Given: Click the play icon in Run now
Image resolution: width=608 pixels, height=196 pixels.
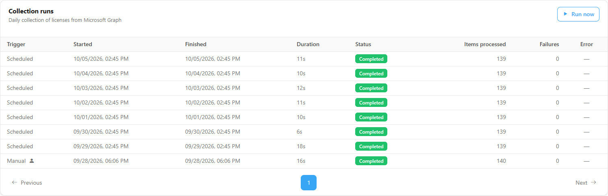Looking at the screenshot, I should pos(565,14).
